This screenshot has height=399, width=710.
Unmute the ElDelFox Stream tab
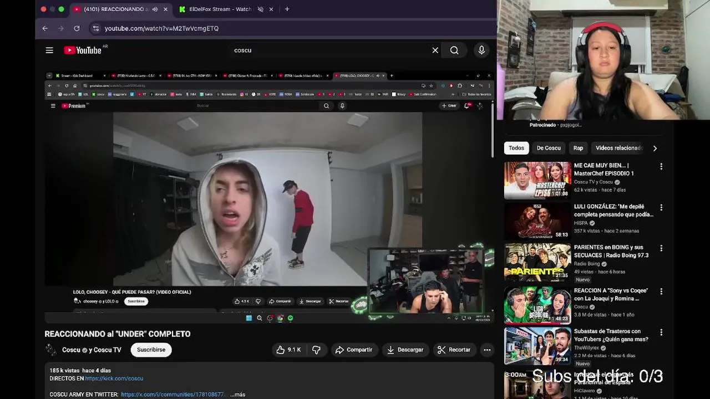(x=260, y=9)
